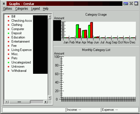Click the red bullet beside Pets
The height and width of the screenshot is (114, 140).
pyautogui.click(x=8, y=58)
